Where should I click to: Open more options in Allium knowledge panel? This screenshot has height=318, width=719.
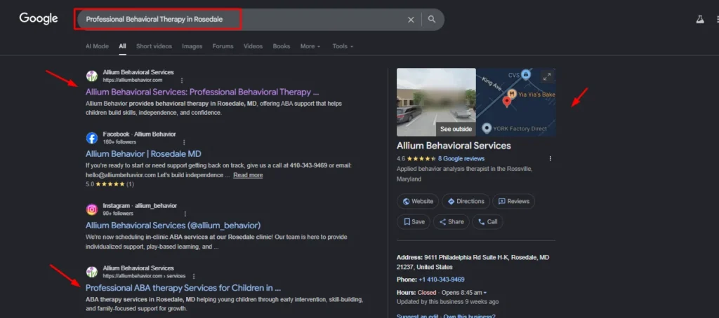pos(550,159)
